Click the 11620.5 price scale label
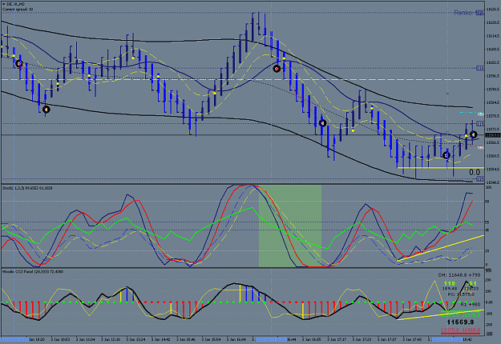Screen dimensions: 501x344 493,22
